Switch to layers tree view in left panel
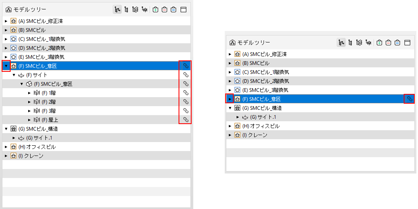This screenshot has width=418, height=209. (135, 9)
